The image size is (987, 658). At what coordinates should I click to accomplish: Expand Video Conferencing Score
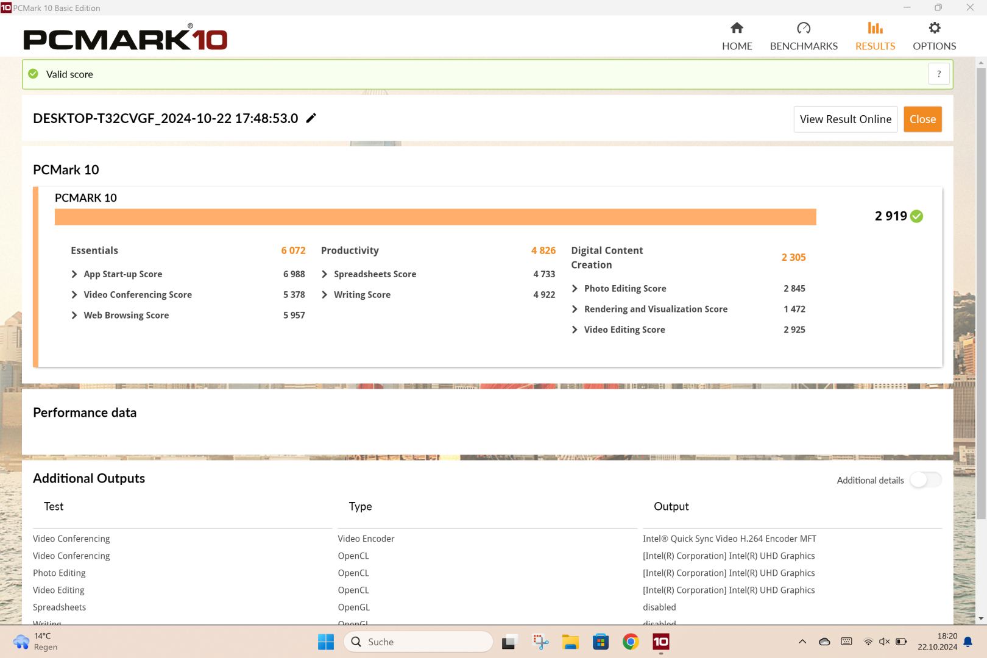pyautogui.click(x=74, y=295)
